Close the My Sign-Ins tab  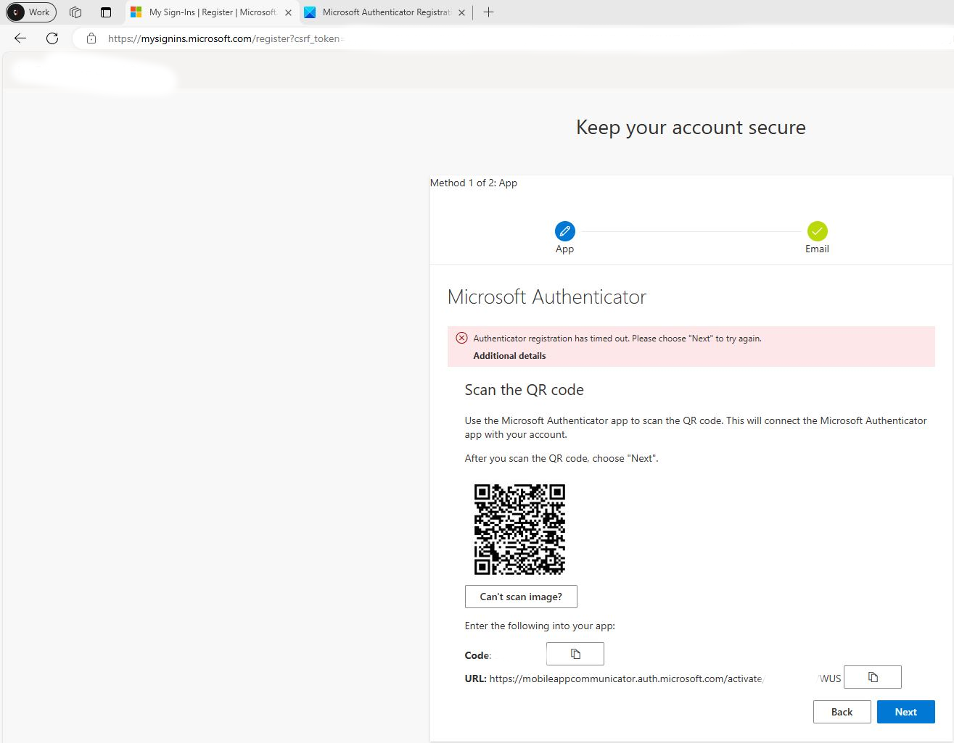click(x=288, y=12)
